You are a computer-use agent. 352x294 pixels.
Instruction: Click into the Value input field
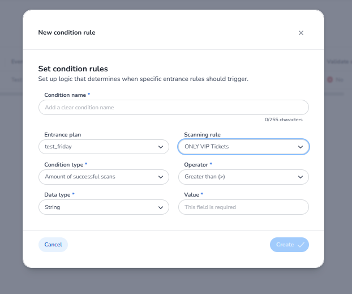click(243, 207)
